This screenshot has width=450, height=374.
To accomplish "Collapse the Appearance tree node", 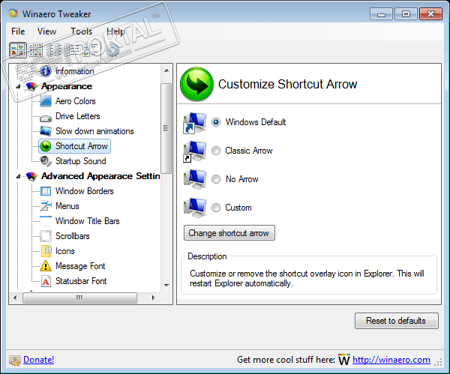I will [x=18, y=86].
